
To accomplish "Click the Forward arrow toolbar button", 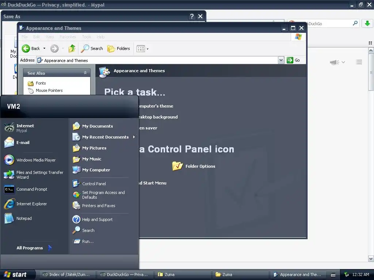I will point(54,48).
